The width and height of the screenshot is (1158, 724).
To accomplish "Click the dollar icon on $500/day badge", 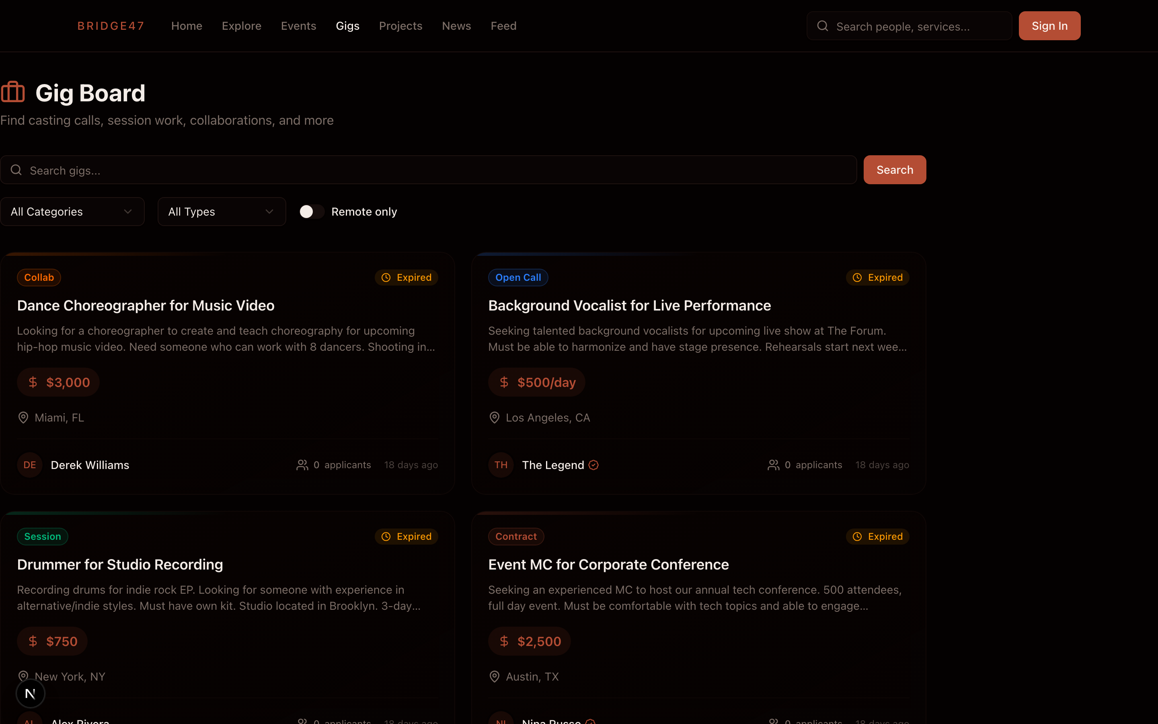I will coord(504,382).
